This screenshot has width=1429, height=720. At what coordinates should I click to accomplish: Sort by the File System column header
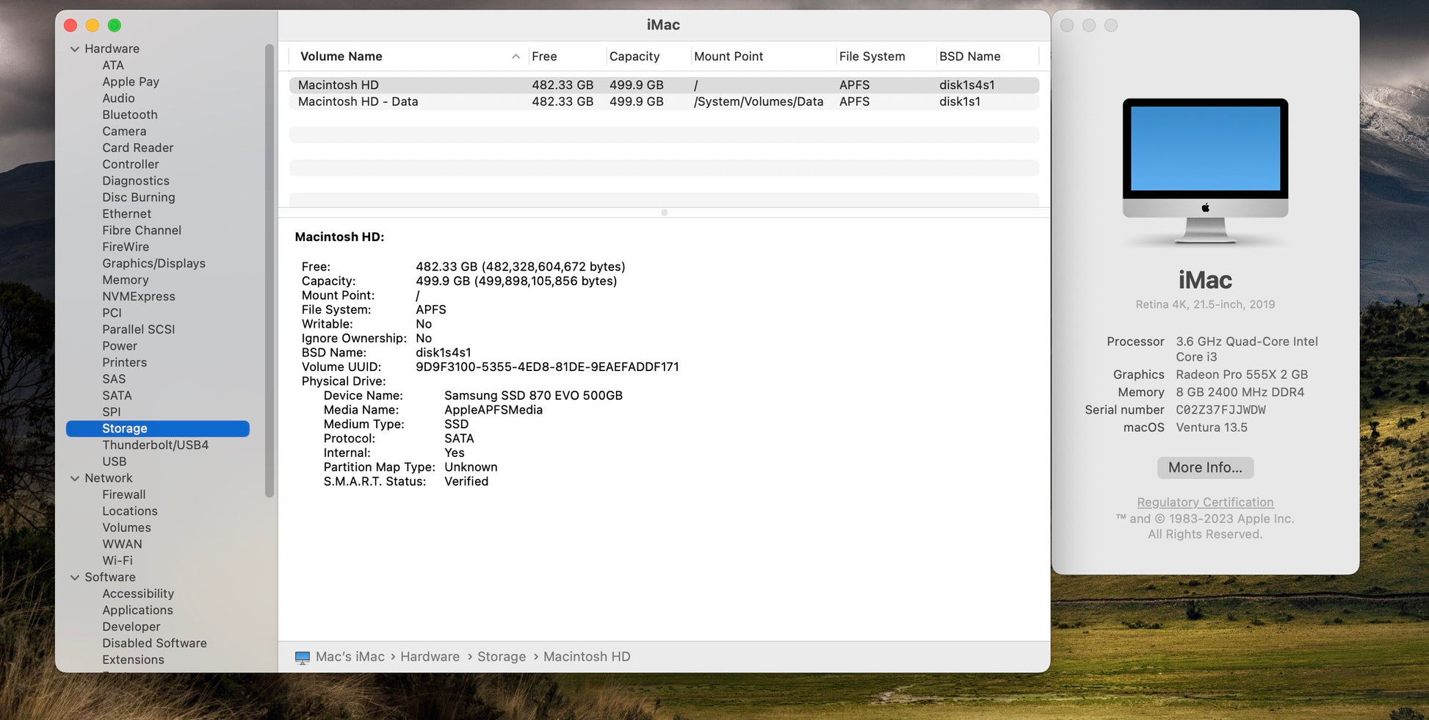(872, 57)
